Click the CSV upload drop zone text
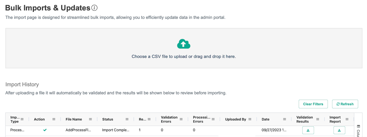This screenshot has height=137, width=367. [x=184, y=57]
